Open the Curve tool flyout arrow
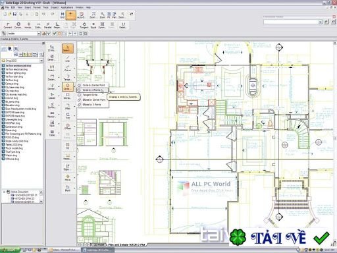 pyautogui.click(x=74, y=68)
